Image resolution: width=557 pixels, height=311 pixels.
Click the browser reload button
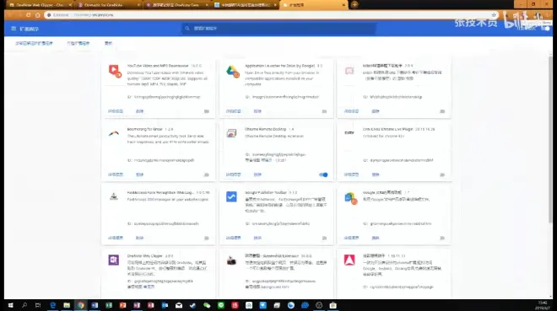[x=29, y=15]
